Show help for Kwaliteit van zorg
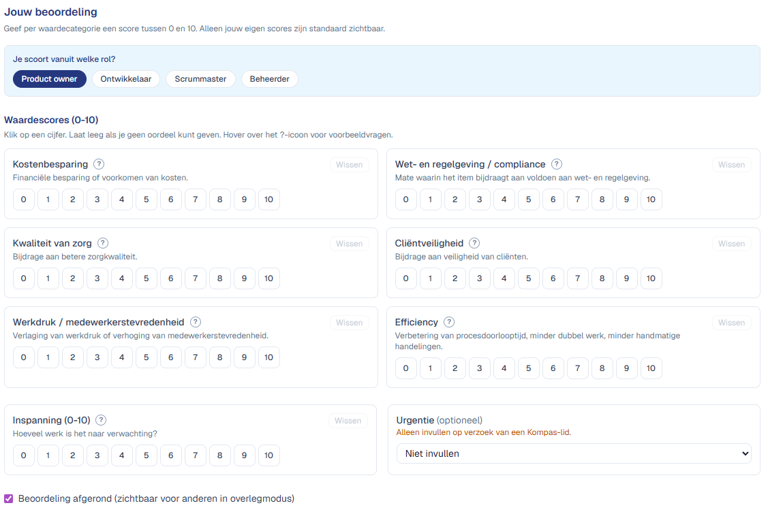This screenshot has height=514, width=768. coord(102,243)
